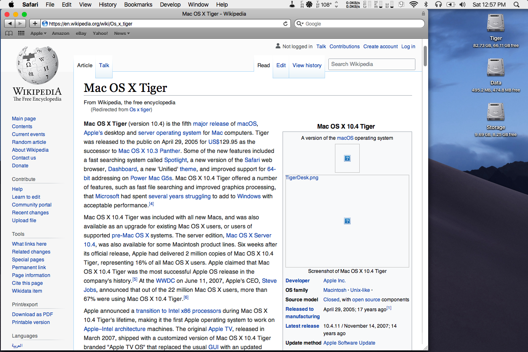The height and width of the screenshot is (352, 528).
Task: Open the Recent changes sidebar link
Action: tap(30, 213)
